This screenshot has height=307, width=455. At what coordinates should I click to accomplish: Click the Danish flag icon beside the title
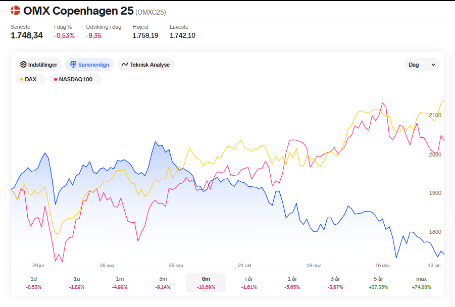pyautogui.click(x=15, y=11)
